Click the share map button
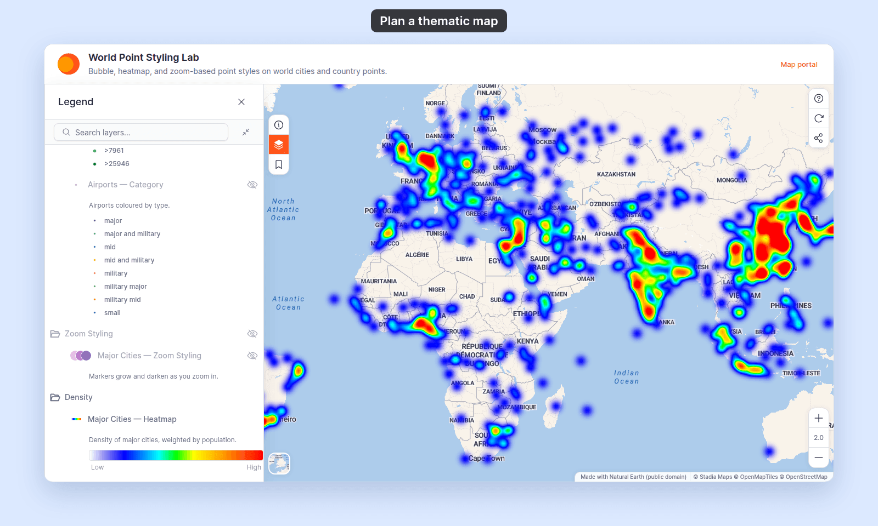 pyautogui.click(x=819, y=138)
